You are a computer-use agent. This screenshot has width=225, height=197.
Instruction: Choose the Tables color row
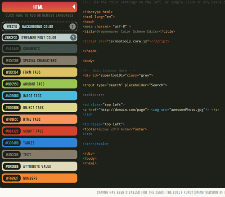[x=40, y=143]
